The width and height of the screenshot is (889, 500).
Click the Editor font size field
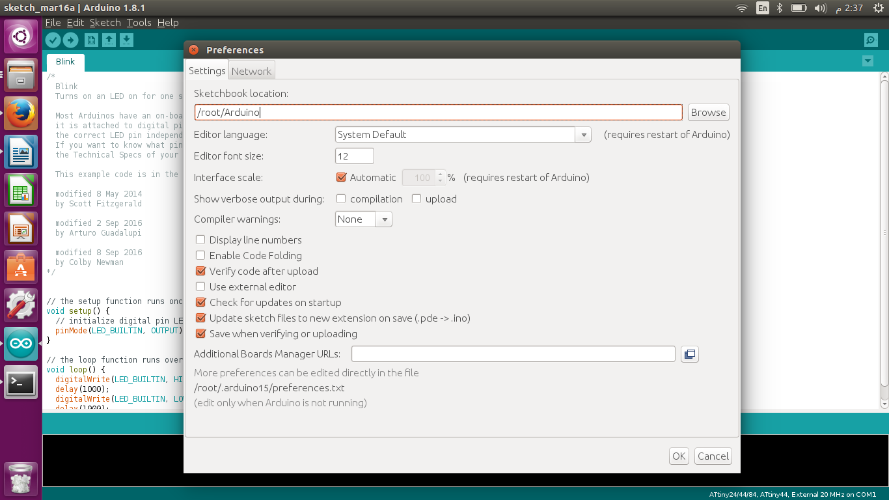point(355,156)
